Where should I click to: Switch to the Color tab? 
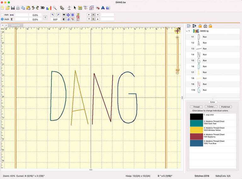point(212,102)
